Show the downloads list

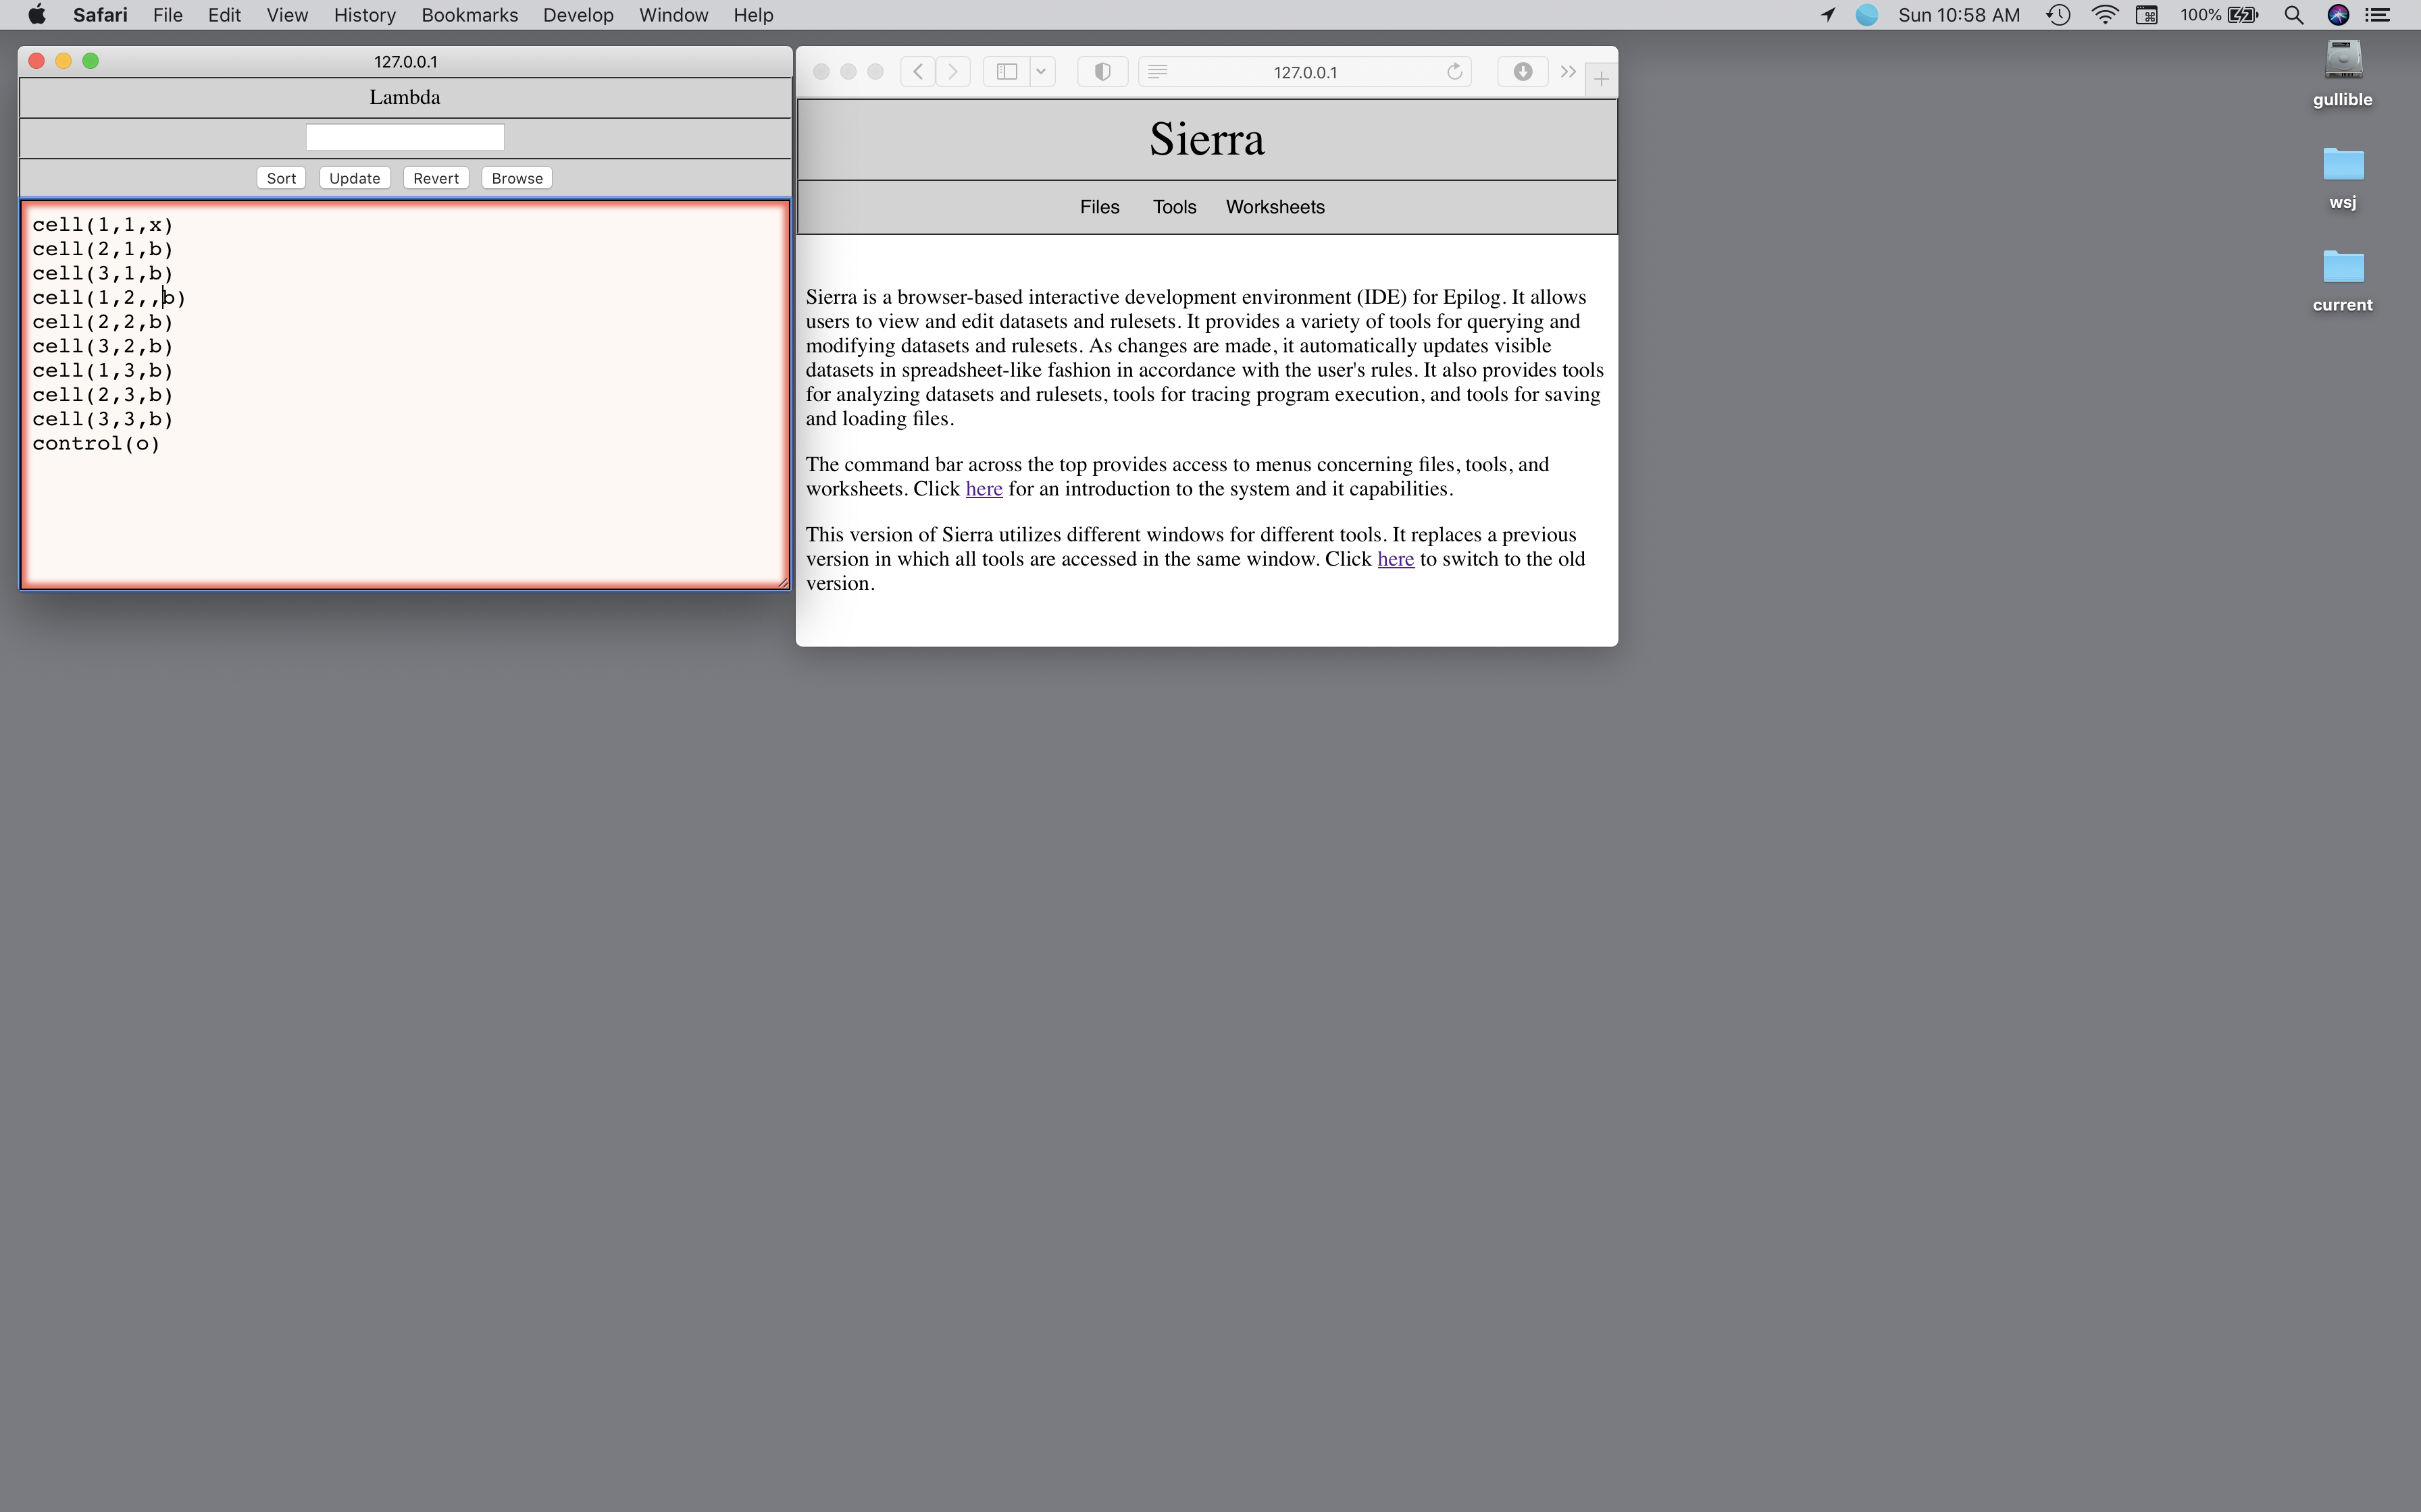pyautogui.click(x=1523, y=72)
